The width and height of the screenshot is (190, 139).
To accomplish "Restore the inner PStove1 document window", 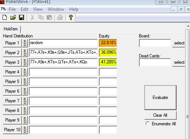I will tap(181, 9).
